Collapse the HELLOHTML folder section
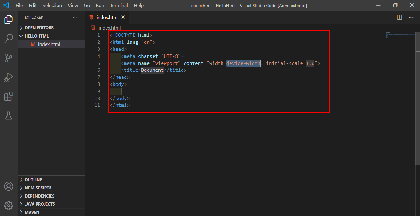The width and height of the screenshot is (420, 216). [37, 36]
